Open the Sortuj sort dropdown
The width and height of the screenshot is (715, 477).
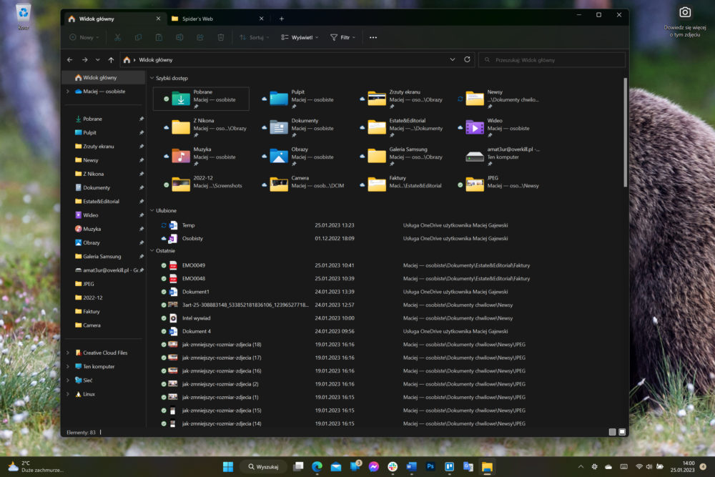pos(255,37)
